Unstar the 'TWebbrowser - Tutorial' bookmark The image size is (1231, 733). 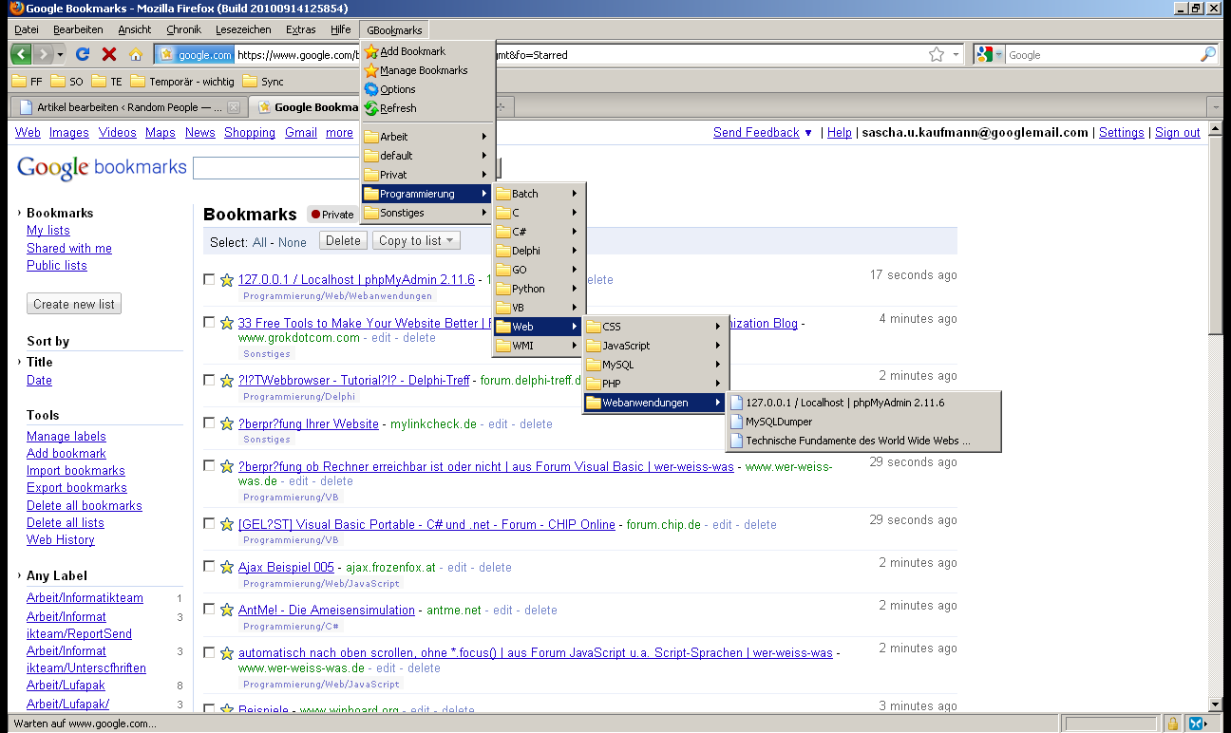click(x=227, y=381)
